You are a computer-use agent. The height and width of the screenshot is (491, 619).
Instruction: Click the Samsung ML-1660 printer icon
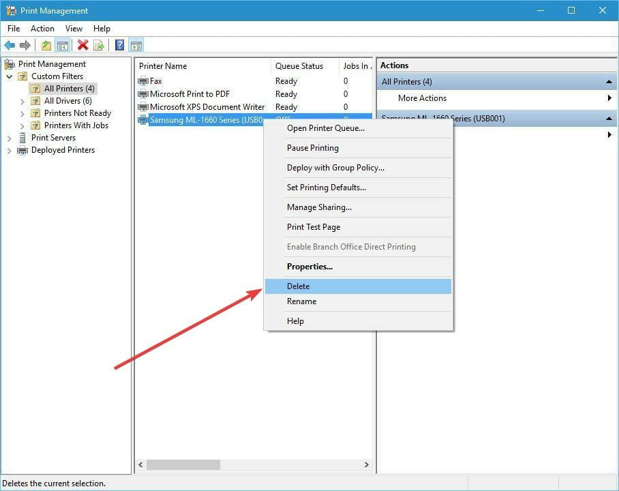point(143,120)
